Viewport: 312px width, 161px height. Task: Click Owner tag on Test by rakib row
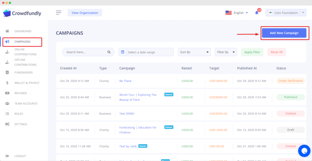click(x=143, y=146)
